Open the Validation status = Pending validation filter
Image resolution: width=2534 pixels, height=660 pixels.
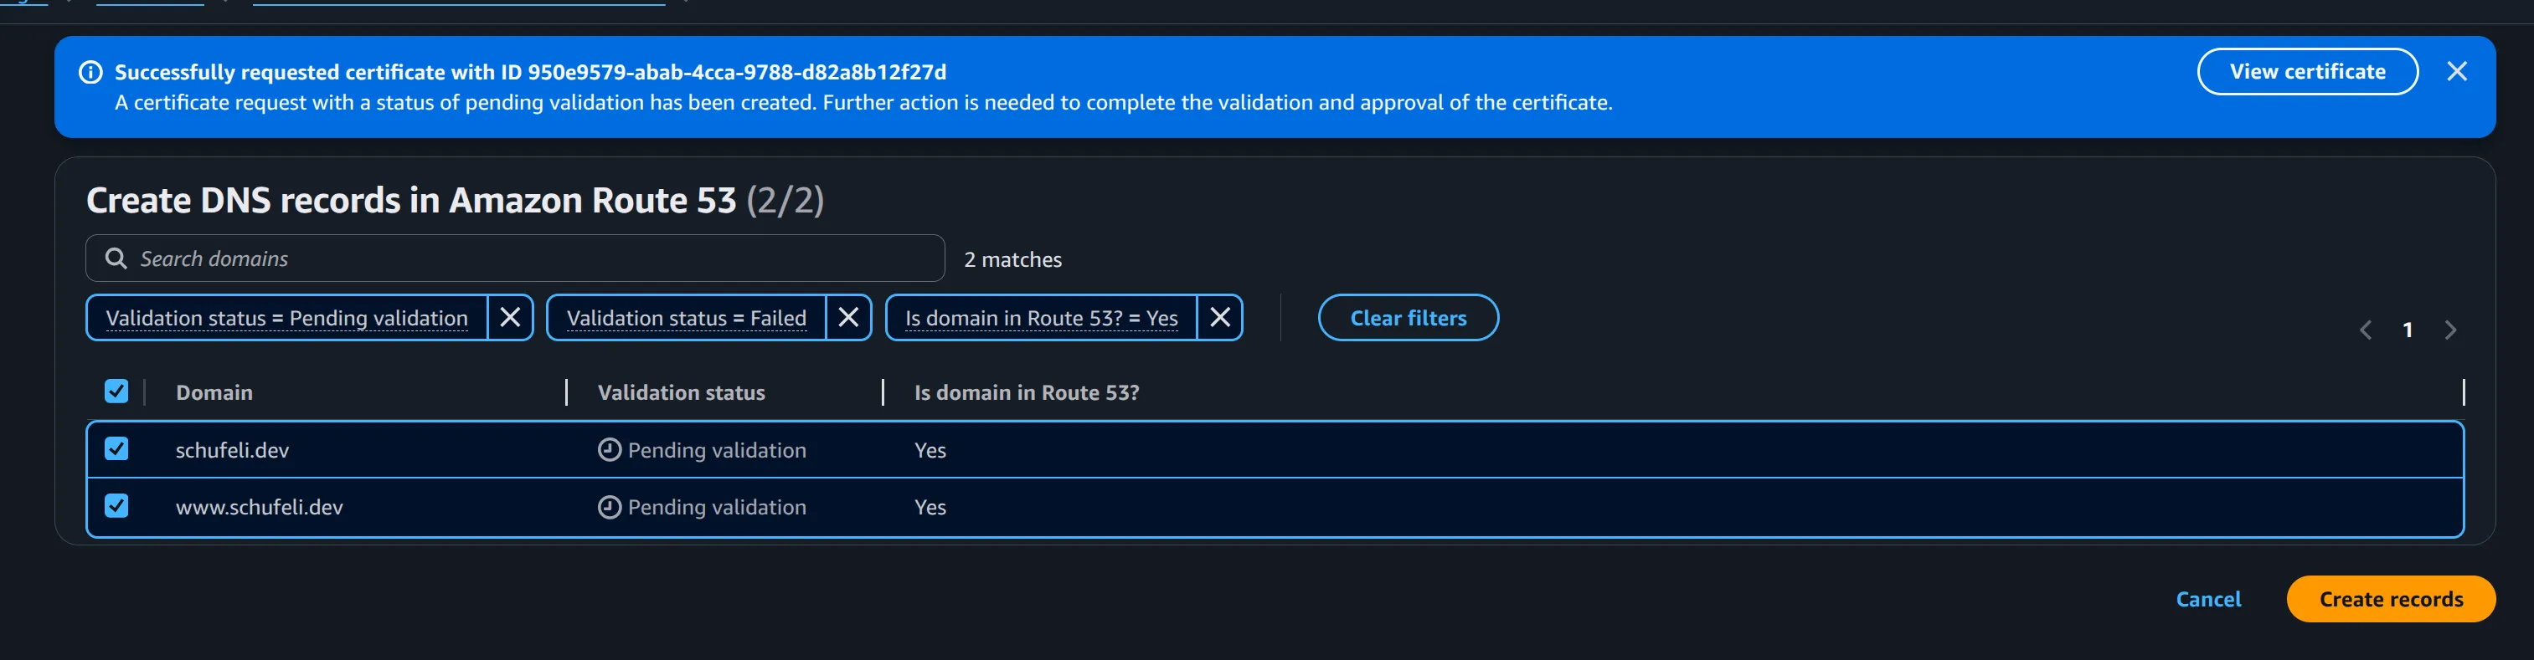click(x=286, y=318)
